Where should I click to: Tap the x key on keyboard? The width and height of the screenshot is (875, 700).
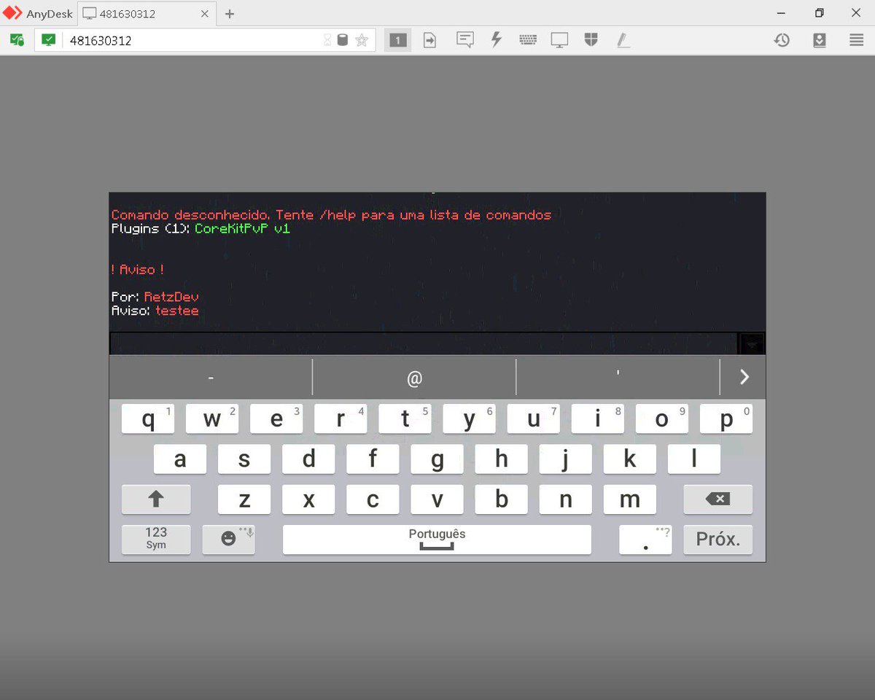pos(308,499)
